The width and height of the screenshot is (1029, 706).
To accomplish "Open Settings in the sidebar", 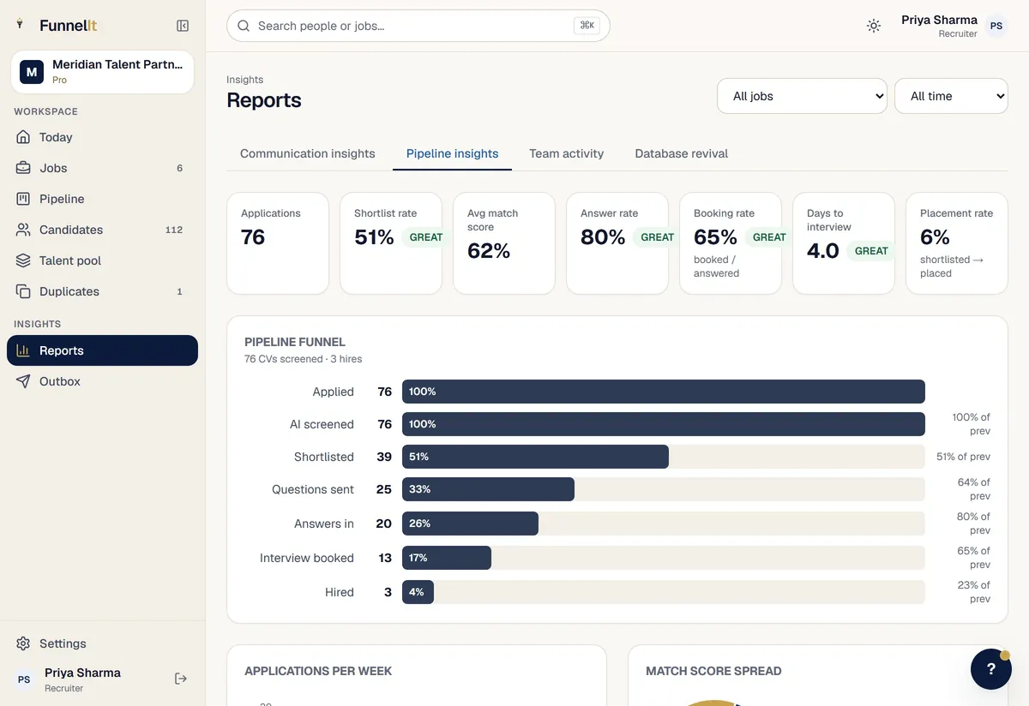I will point(102,643).
